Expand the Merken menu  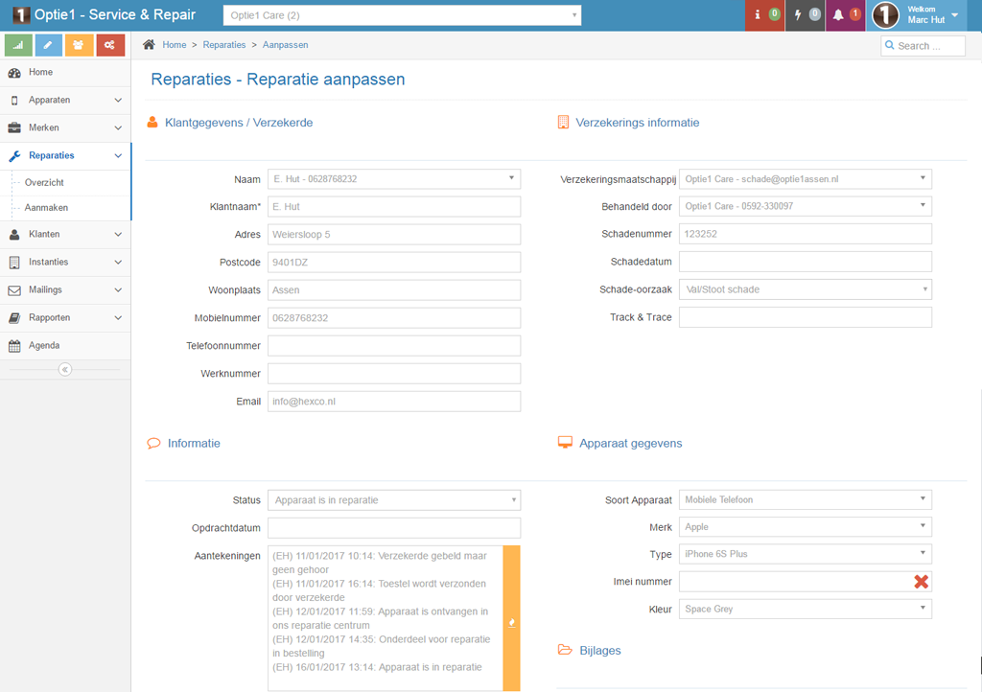tap(65, 127)
